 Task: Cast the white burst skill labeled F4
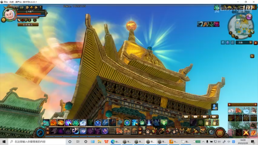(68, 123)
